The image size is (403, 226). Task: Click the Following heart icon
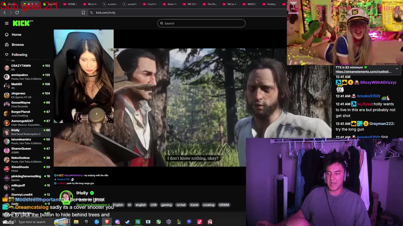coord(7,55)
